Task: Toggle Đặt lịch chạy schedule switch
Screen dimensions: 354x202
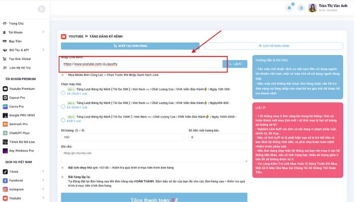Action: tap(64, 168)
